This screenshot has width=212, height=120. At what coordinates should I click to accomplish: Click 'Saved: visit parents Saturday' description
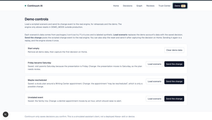click(x=85, y=68)
